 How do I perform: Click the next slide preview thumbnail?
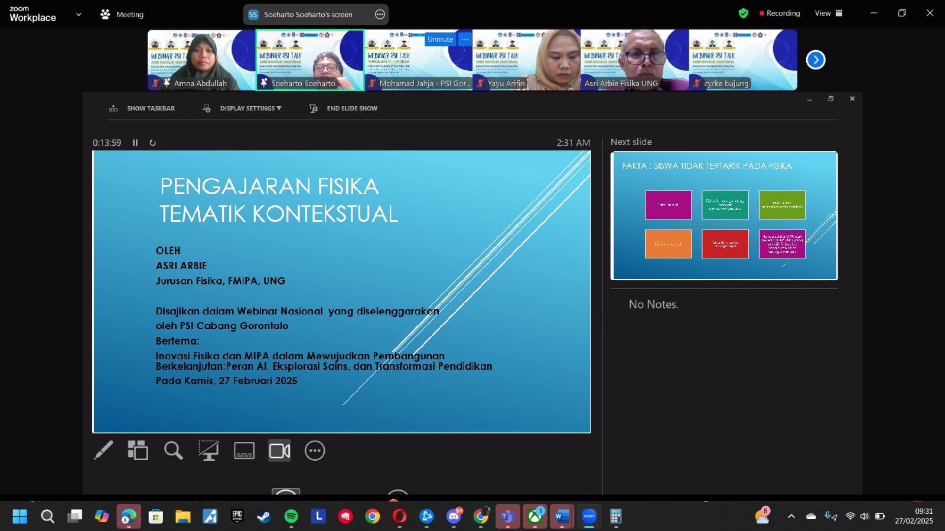click(724, 216)
